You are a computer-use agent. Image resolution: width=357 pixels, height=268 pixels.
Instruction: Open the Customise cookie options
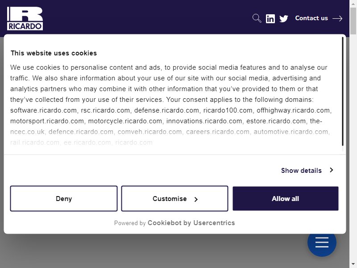point(174,198)
